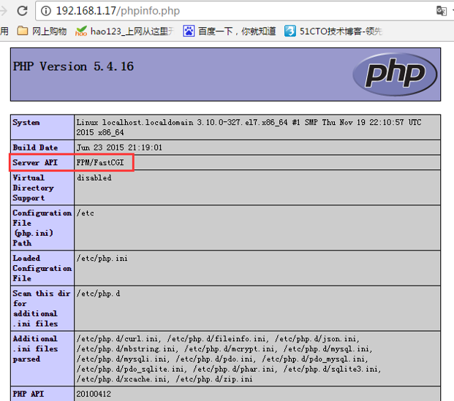Image resolution: width=454 pixels, height=401 pixels.
Task: Click the translate page icon
Action: pos(442,11)
